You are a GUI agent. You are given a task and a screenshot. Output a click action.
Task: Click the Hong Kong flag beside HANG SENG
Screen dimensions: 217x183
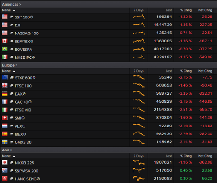click(5, 178)
